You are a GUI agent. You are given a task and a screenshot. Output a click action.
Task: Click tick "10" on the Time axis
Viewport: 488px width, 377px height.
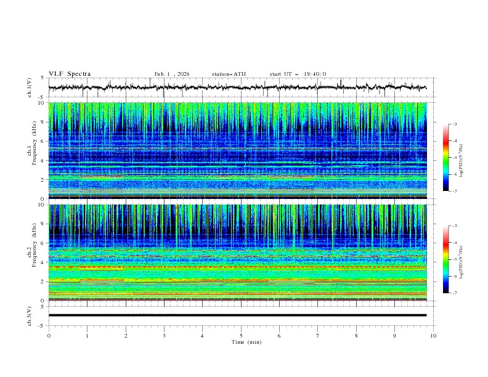tap(433, 336)
